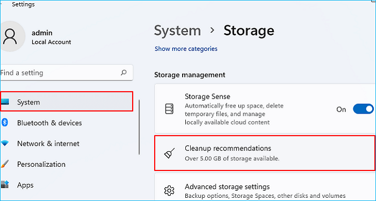Click the admin account name
The width and height of the screenshot is (376, 201).
[x=42, y=33]
